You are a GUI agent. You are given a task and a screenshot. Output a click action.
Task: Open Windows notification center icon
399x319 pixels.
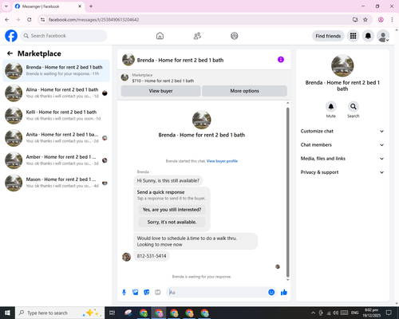(x=389, y=313)
